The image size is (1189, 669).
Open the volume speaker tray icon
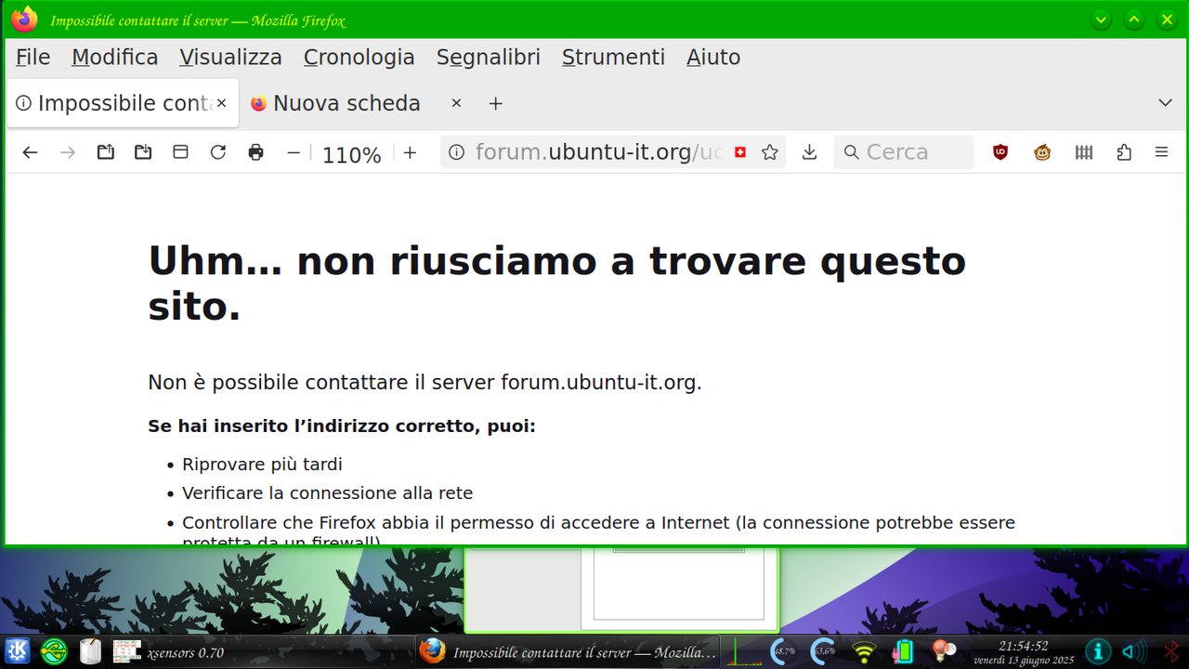point(1134,651)
